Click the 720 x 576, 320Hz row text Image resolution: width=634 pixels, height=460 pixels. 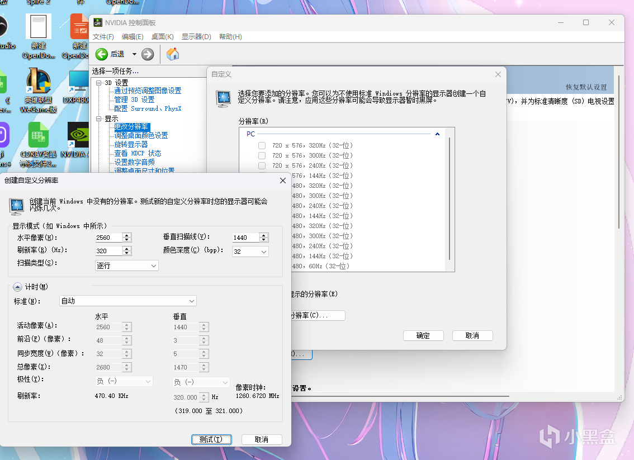pos(312,145)
